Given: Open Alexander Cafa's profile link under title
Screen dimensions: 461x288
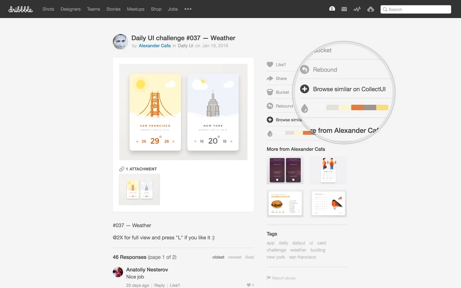Looking at the screenshot, I should 155,46.
